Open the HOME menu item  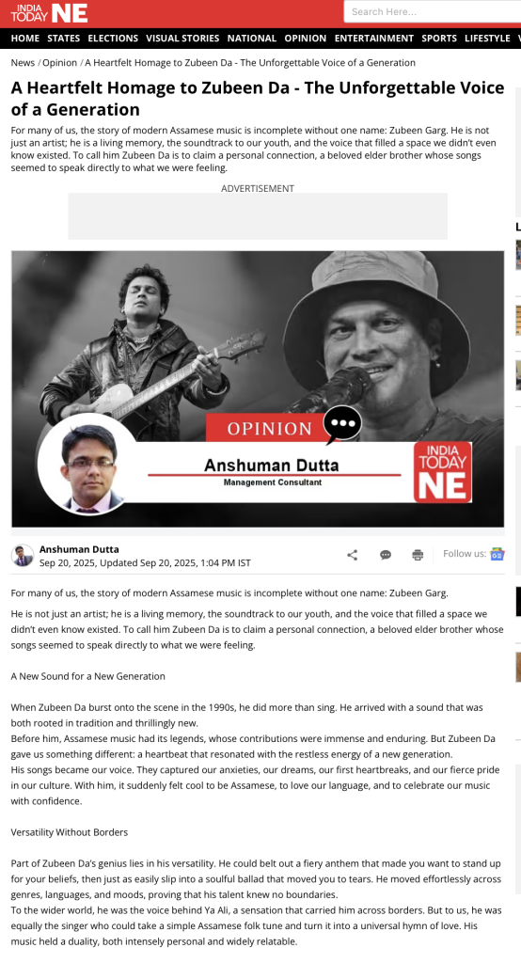click(25, 38)
